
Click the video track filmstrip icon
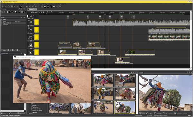pyautogui.click(x=31, y=37)
